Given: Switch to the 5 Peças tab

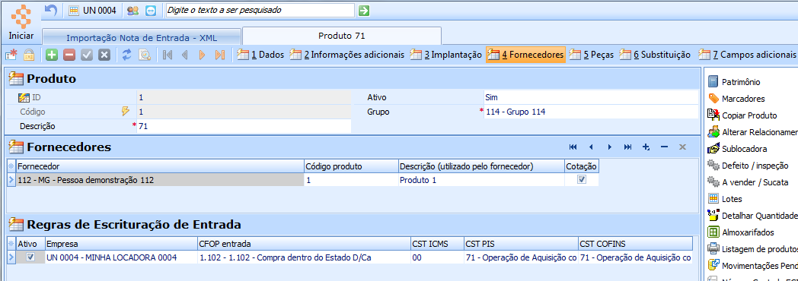Looking at the screenshot, I should pyautogui.click(x=592, y=55).
